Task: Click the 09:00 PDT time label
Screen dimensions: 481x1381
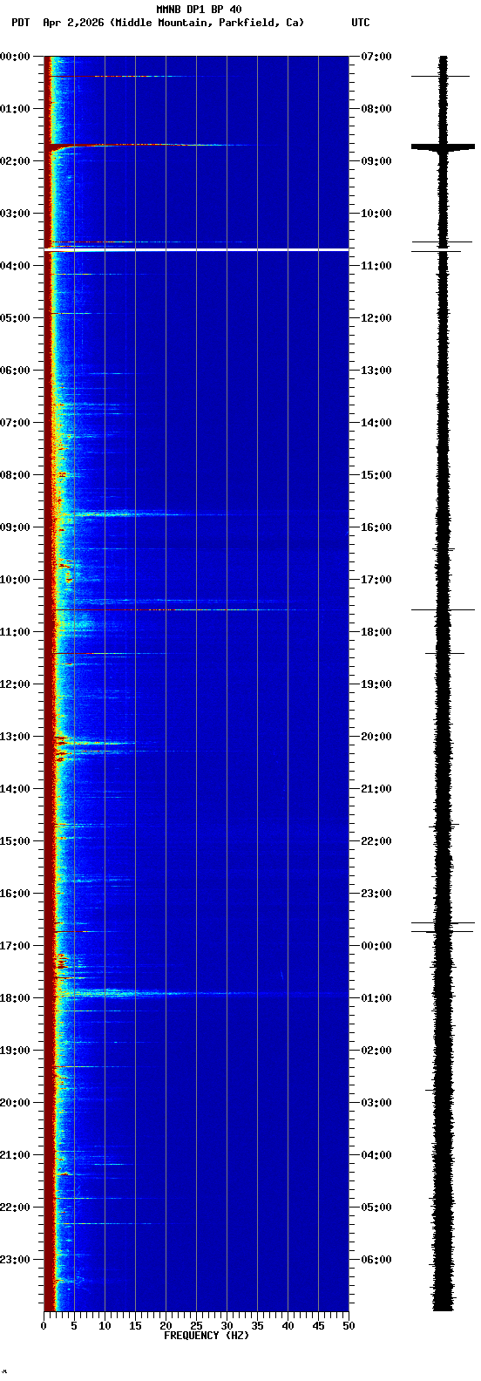Action: [x=15, y=527]
